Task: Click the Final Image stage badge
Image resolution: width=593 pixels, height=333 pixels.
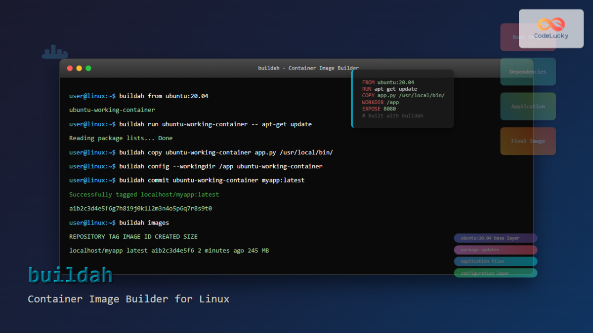Action: (x=528, y=141)
